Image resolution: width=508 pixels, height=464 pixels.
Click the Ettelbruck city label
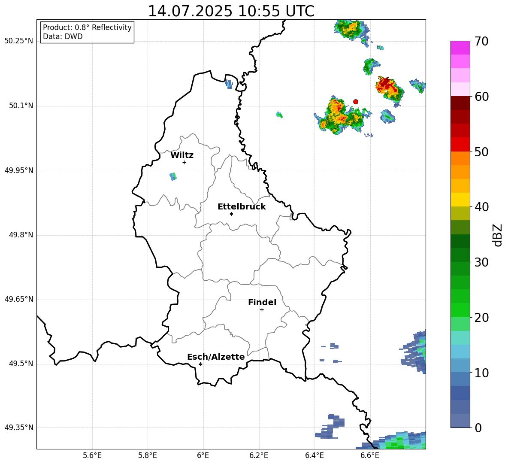242,207
